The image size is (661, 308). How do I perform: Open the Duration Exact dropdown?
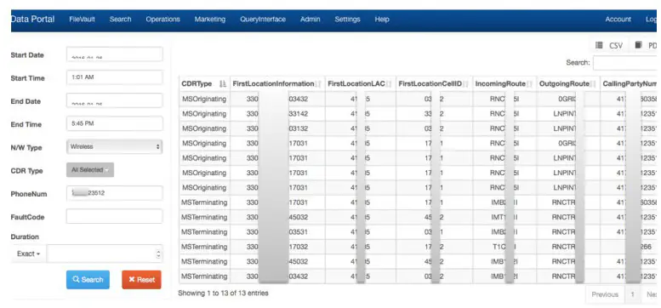29,254
